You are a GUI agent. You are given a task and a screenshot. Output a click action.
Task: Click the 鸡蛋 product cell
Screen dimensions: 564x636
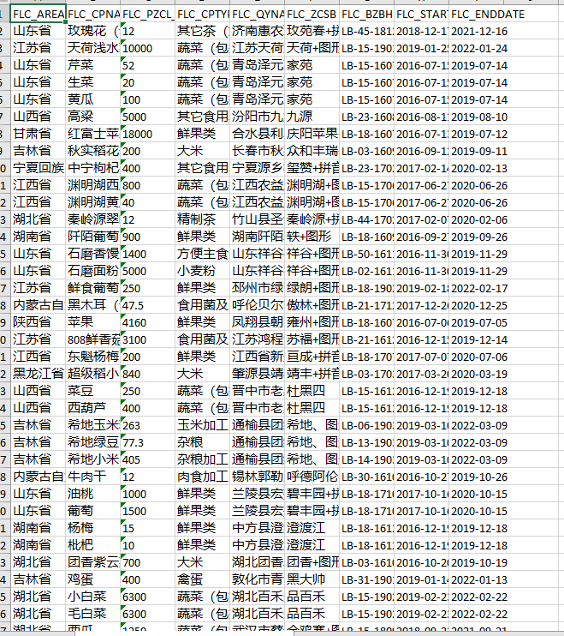tap(93, 579)
